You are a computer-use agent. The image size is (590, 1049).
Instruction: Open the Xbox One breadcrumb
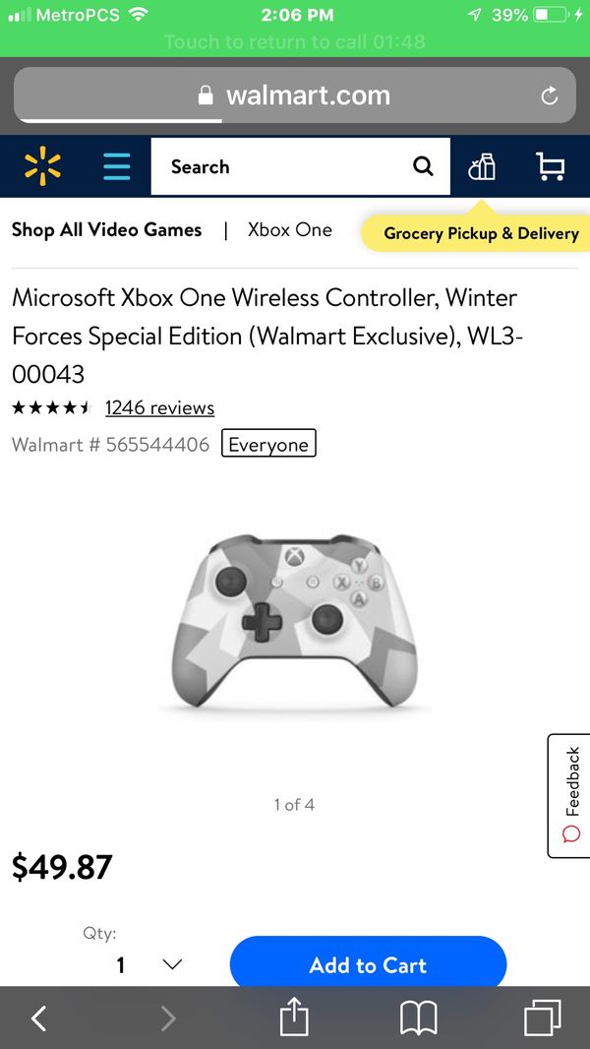pyautogui.click(x=289, y=229)
